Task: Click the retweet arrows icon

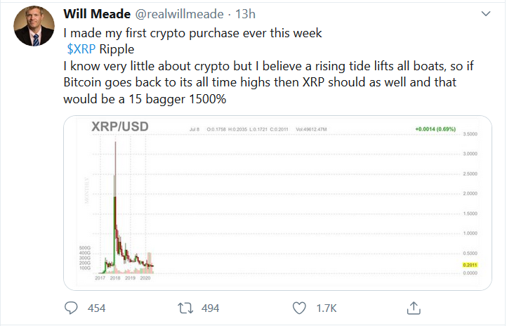Action: [185, 308]
